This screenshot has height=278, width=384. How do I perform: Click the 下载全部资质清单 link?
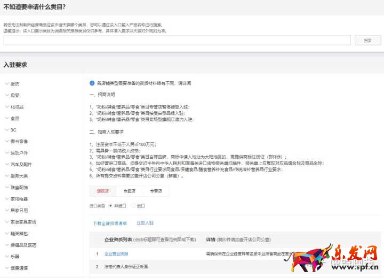point(110,223)
